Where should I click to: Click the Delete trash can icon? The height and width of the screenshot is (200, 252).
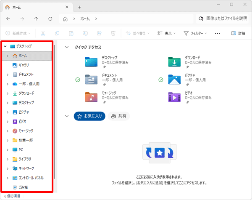[x=113, y=33]
